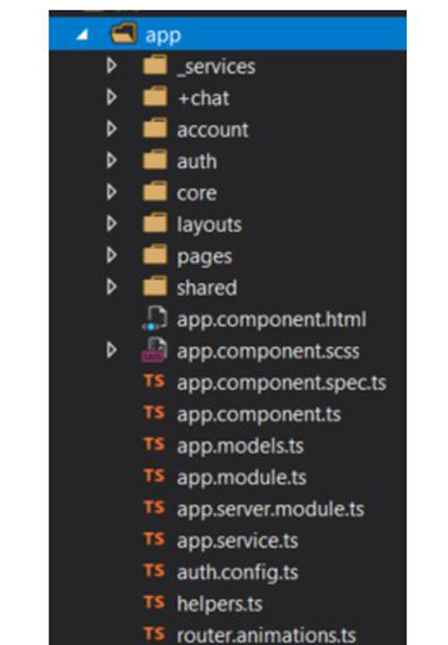The width and height of the screenshot is (448, 645).
Task: Click the TS icon next to app.module.ts
Action: click(154, 476)
